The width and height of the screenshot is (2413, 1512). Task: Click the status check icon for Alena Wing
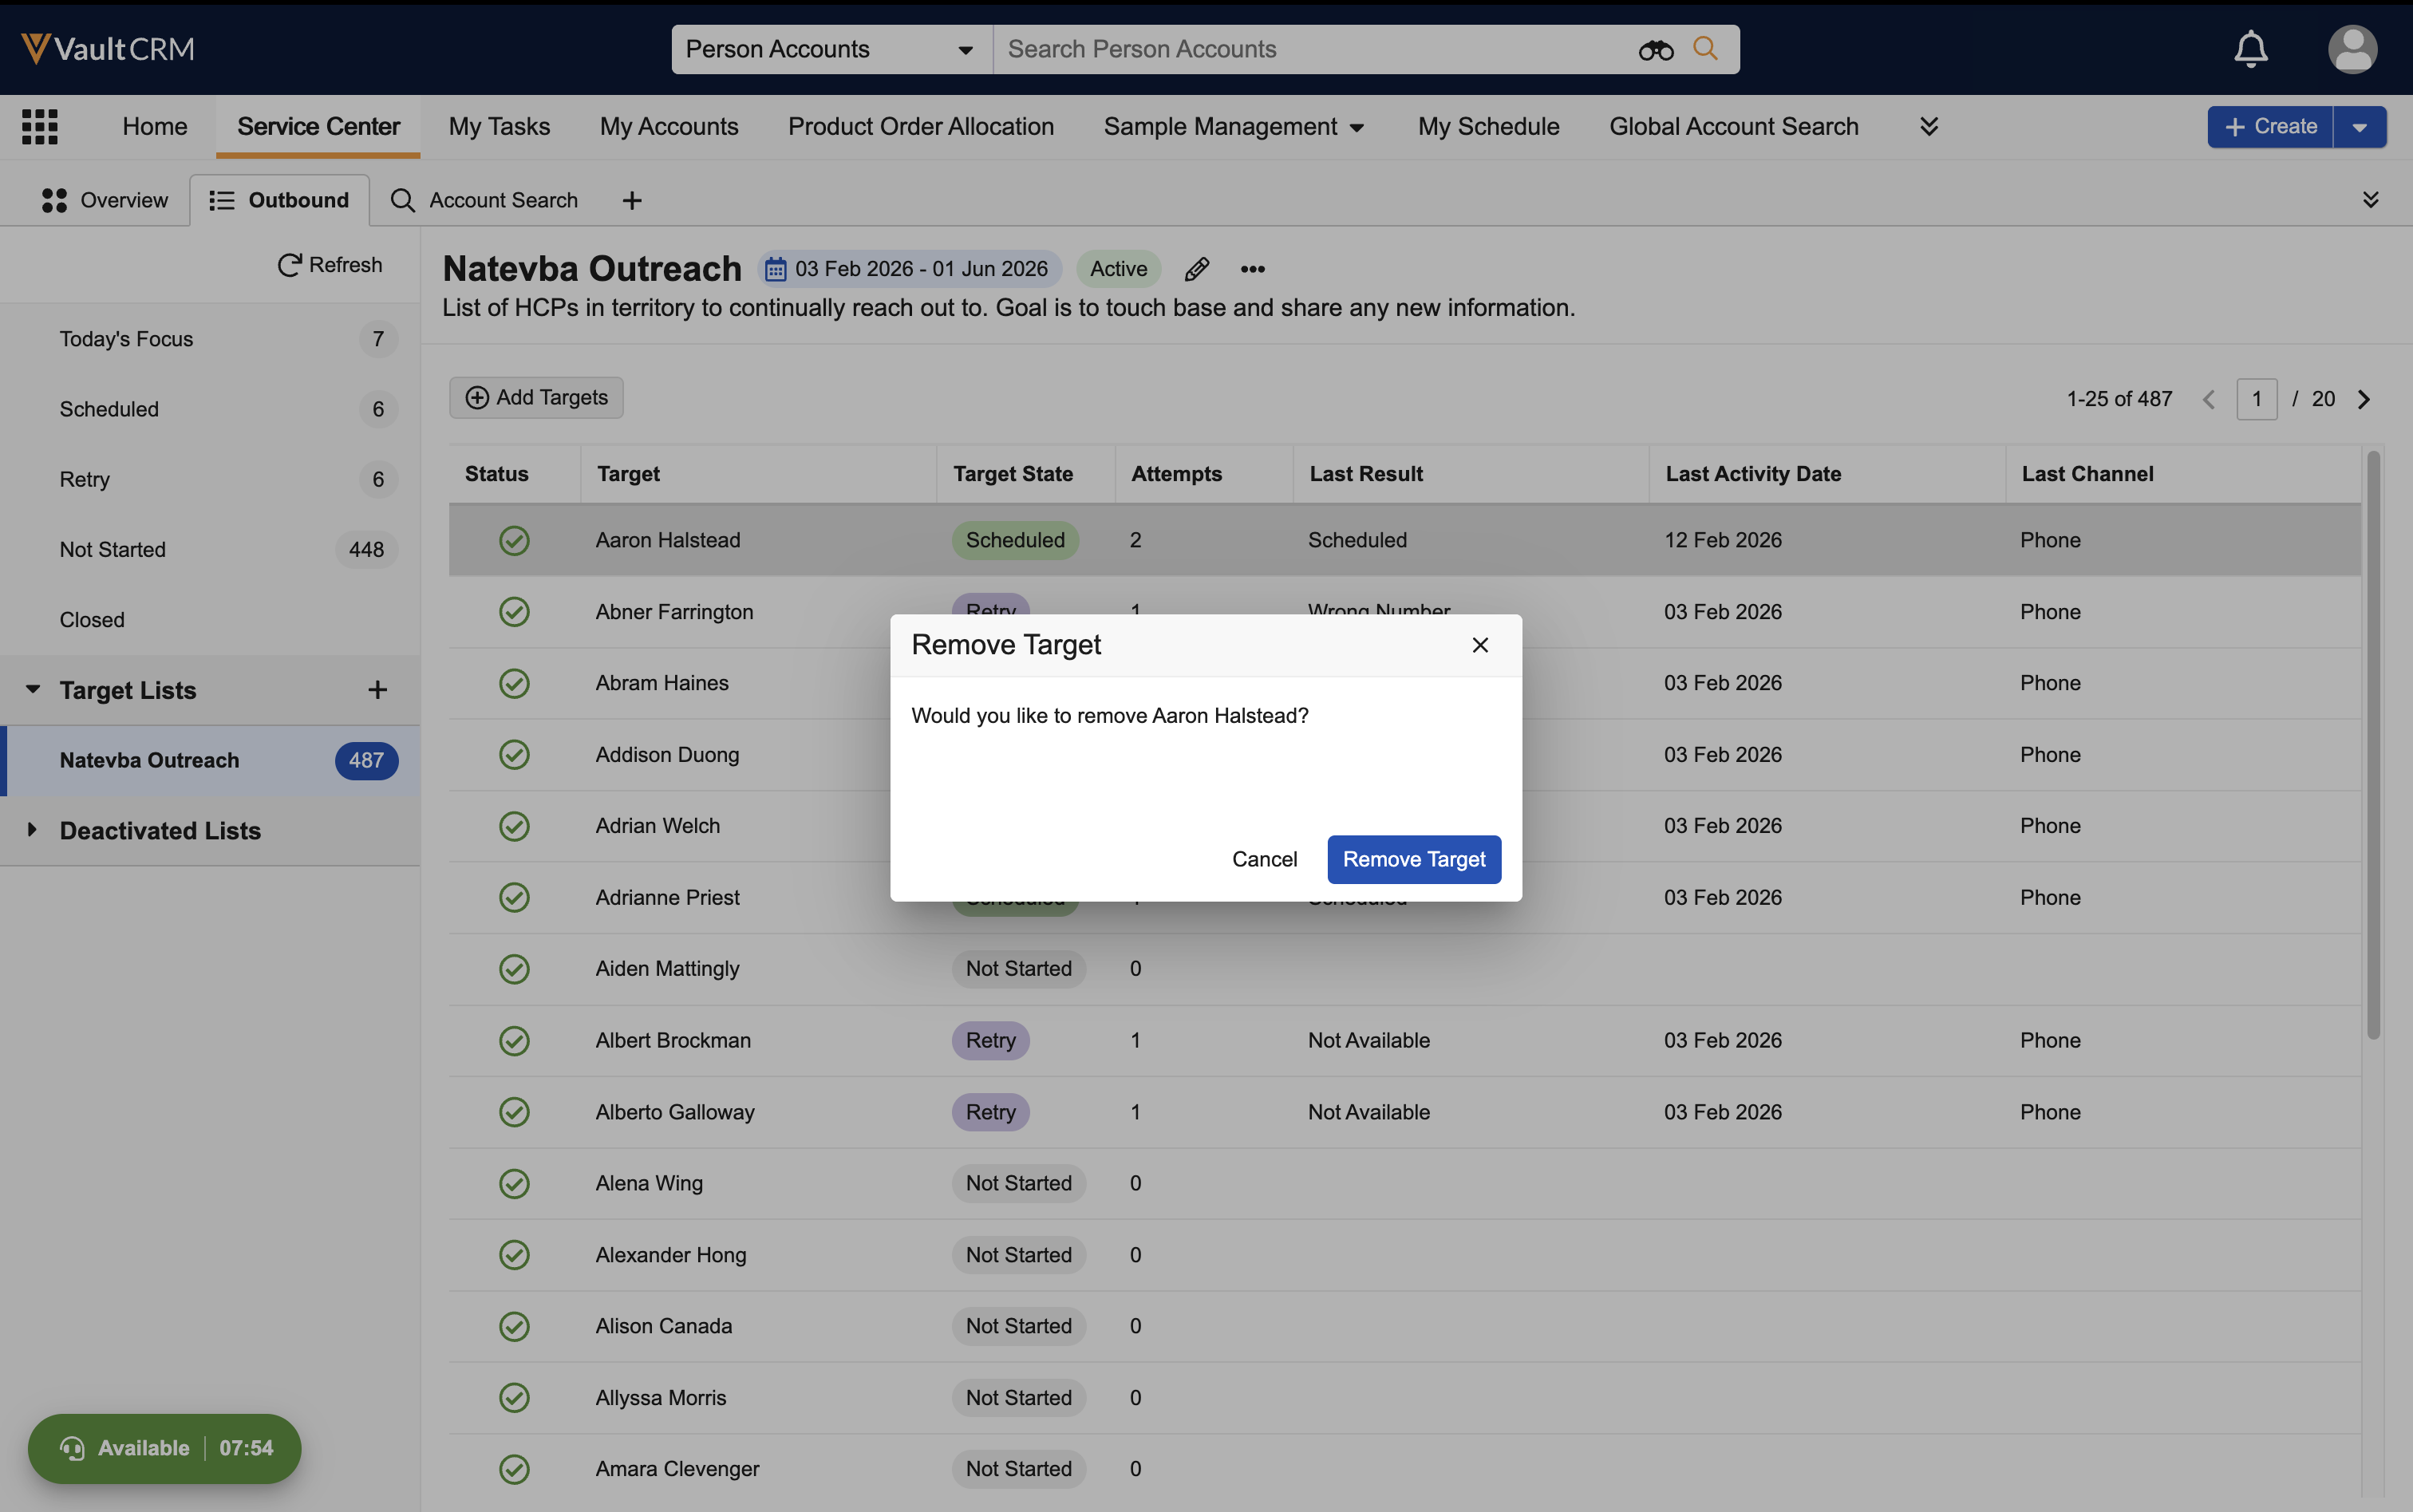coord(514,1183)
